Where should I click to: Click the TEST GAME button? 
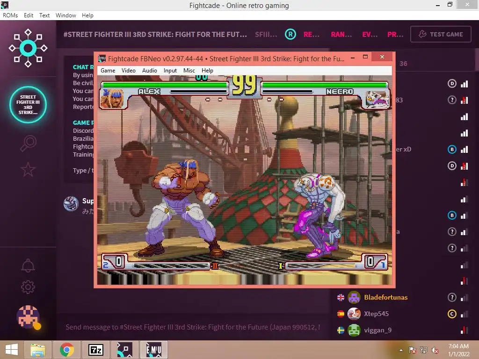click(441, 34)
